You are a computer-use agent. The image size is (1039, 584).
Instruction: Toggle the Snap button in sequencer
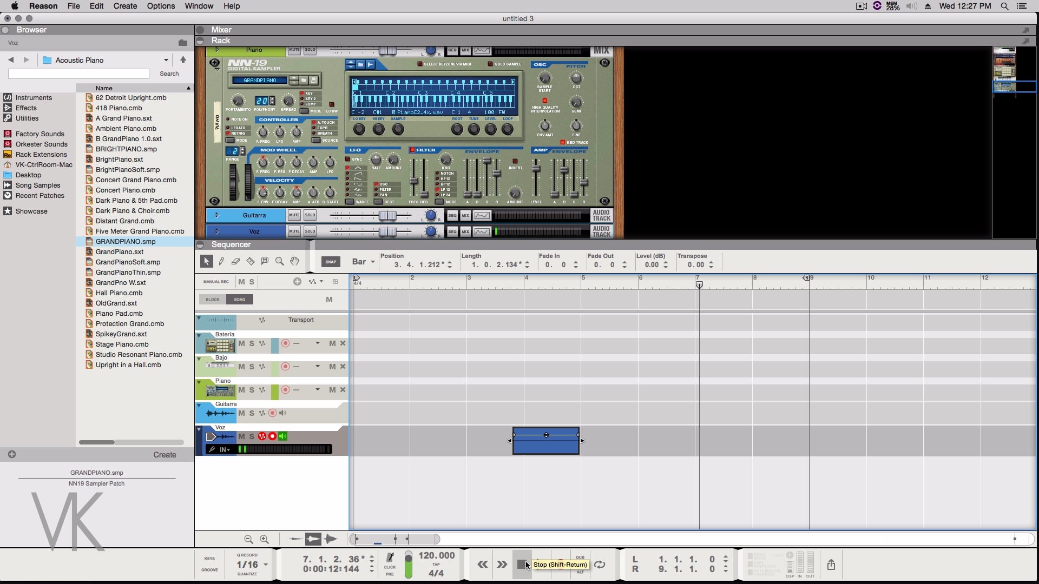(x=331, y=262)
